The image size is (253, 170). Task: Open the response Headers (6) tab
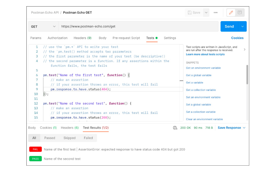coord(70,128)
